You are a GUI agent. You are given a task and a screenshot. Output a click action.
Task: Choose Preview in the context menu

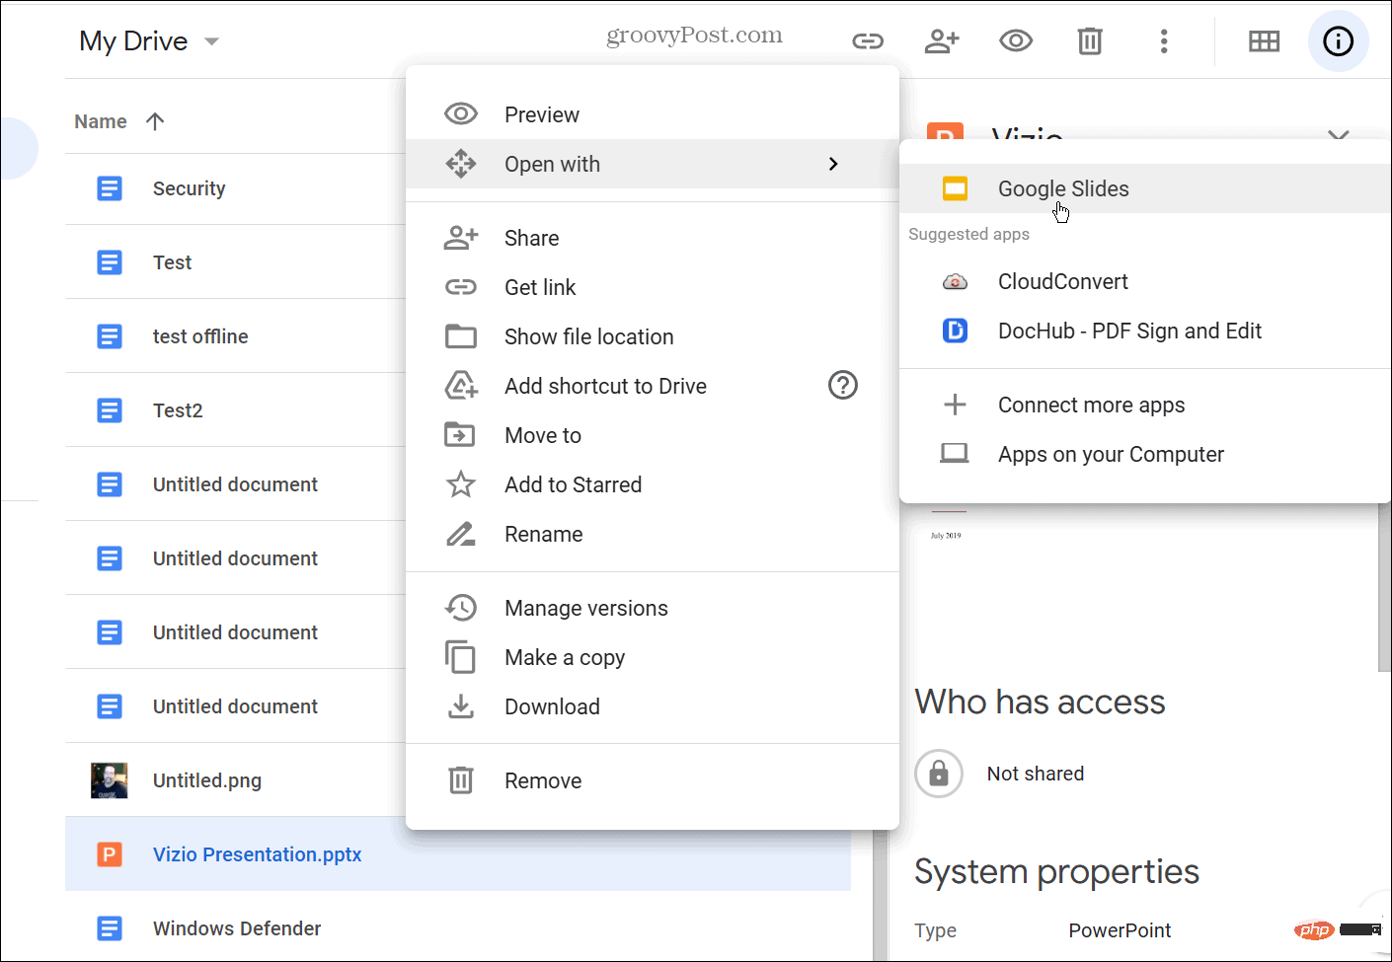coord(653,114)
